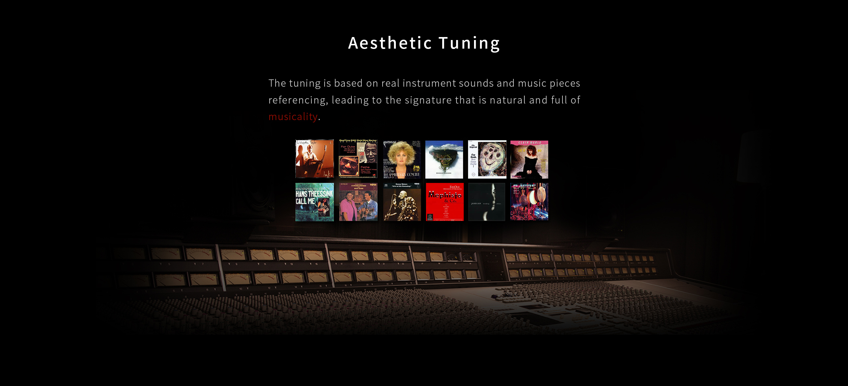Click Hans Theessink 'Call Me' album cover

click(x=314, y=202)
